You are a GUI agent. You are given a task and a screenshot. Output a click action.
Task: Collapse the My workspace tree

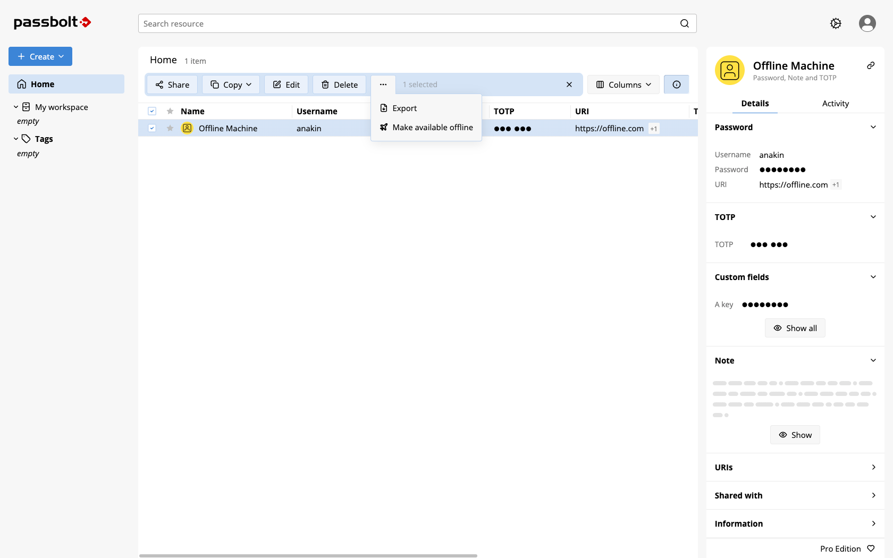(16, 107)
